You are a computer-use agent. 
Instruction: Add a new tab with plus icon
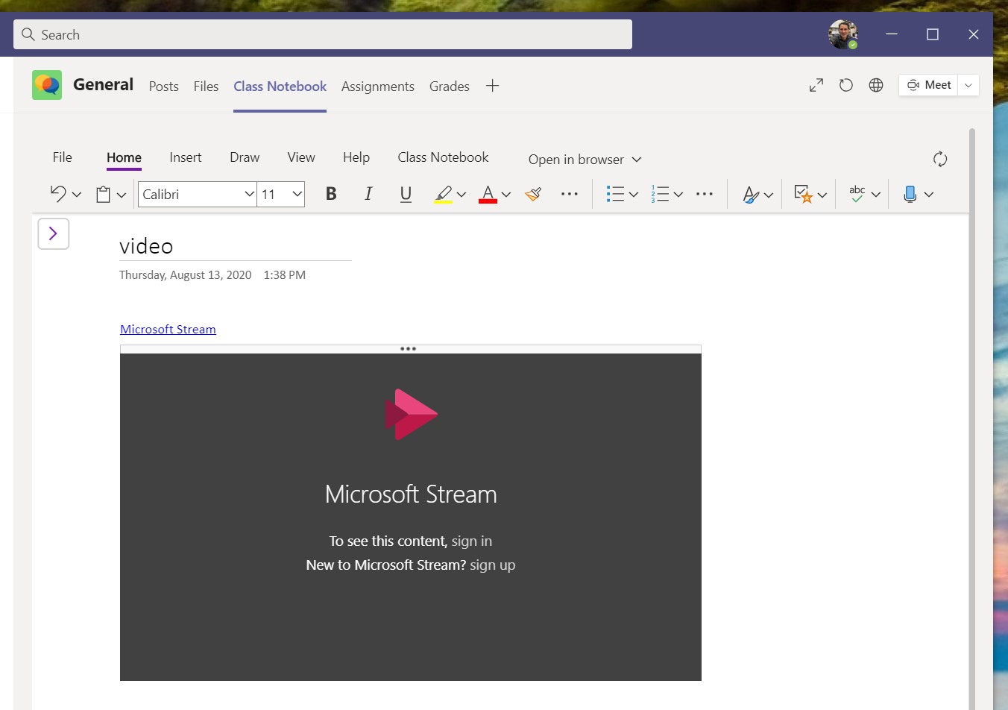click(492, 86)
